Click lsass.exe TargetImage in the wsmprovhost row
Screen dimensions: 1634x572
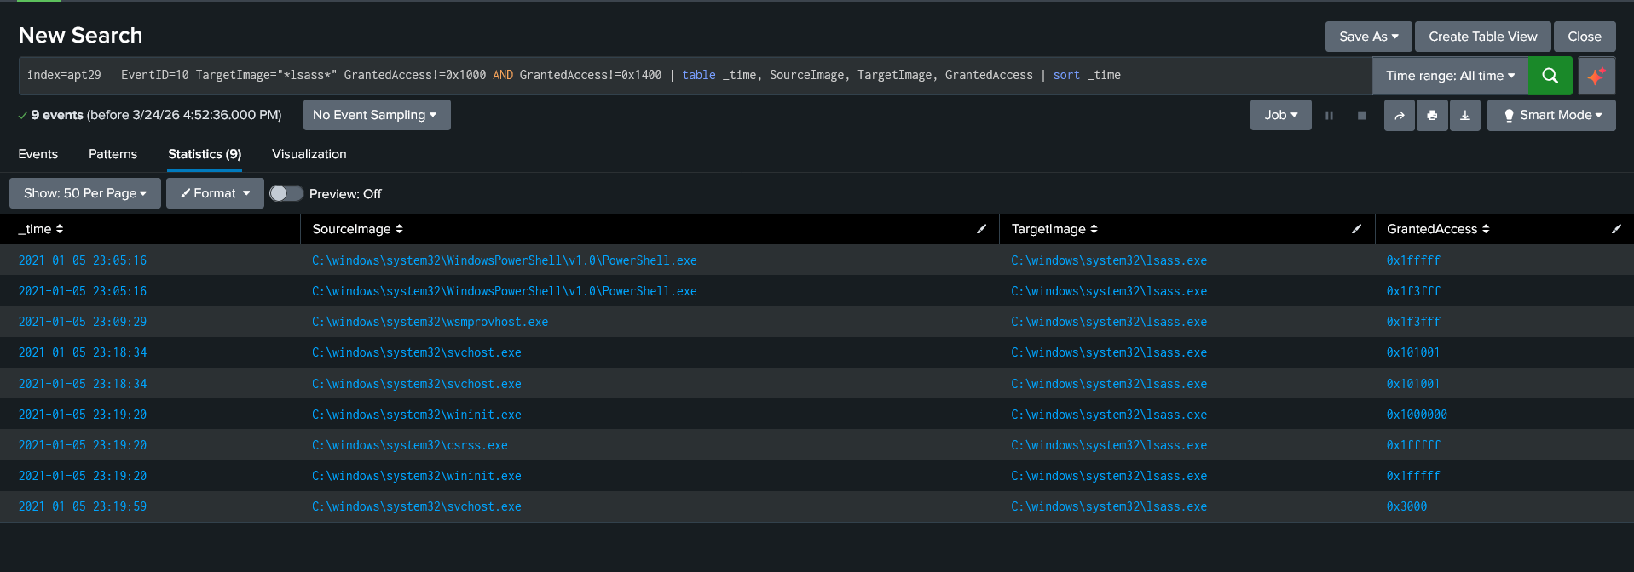click(1109, 322)
